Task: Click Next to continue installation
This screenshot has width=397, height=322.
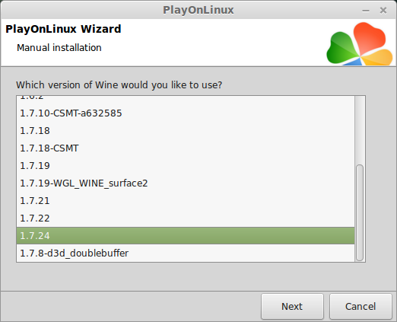Action: 292,306
